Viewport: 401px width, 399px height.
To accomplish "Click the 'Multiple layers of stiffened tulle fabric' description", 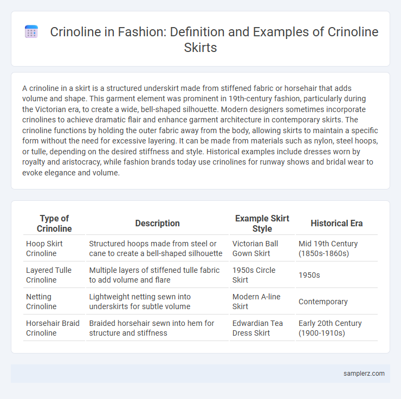I will 157,275.
